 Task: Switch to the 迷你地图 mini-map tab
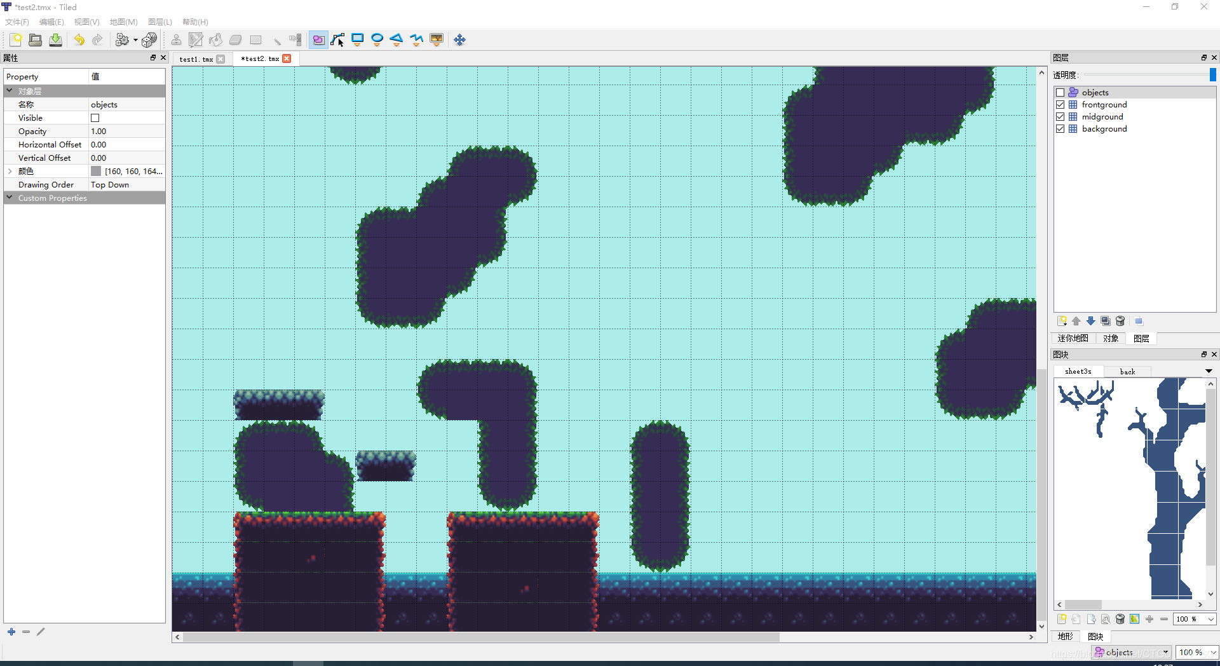(1073, 339)
